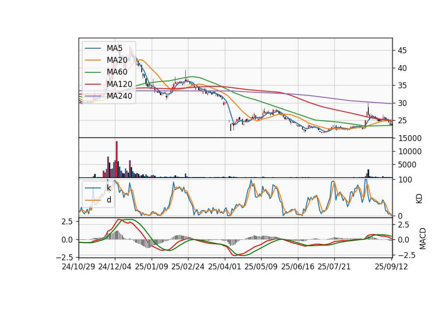Click the 25/09/12 date label
Image resolution: width=436 pixels, height=314 pixels.
pos(391,267)
